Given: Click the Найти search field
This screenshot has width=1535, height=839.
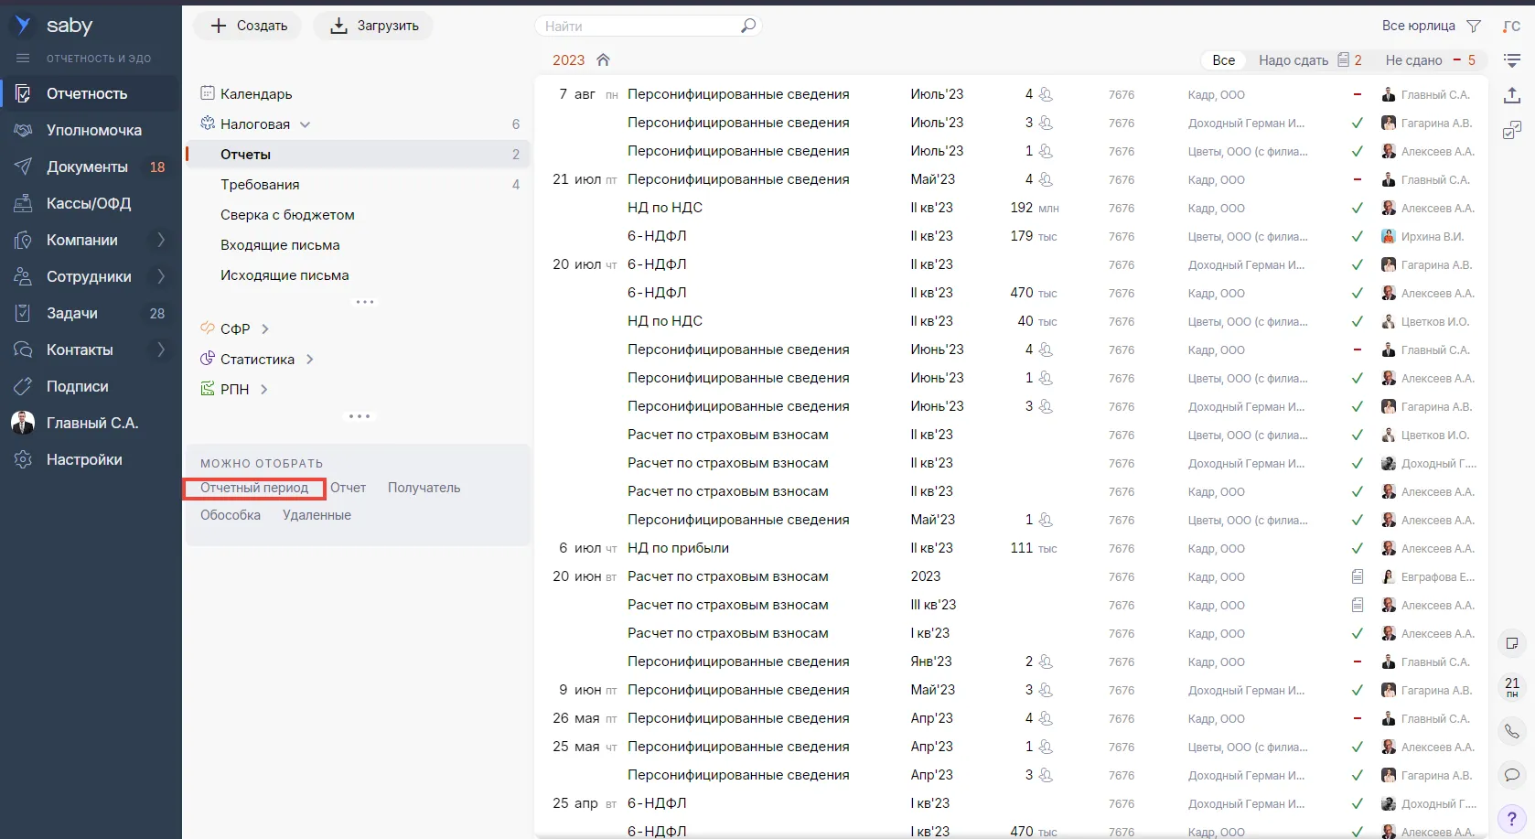Looking at the screenshot, I should [639, 27].
